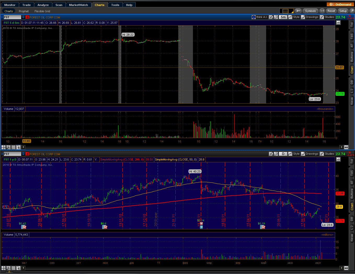Image resolution: width=355 pixels, height=274 pixels.
Task: Click top chart symbol field FST
Action: (12, 17)
